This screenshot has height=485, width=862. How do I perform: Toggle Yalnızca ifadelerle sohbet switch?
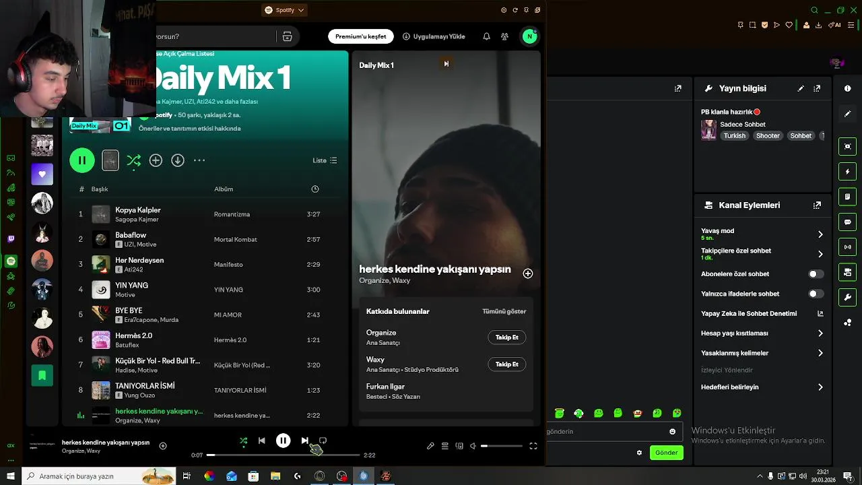[816, 294]
